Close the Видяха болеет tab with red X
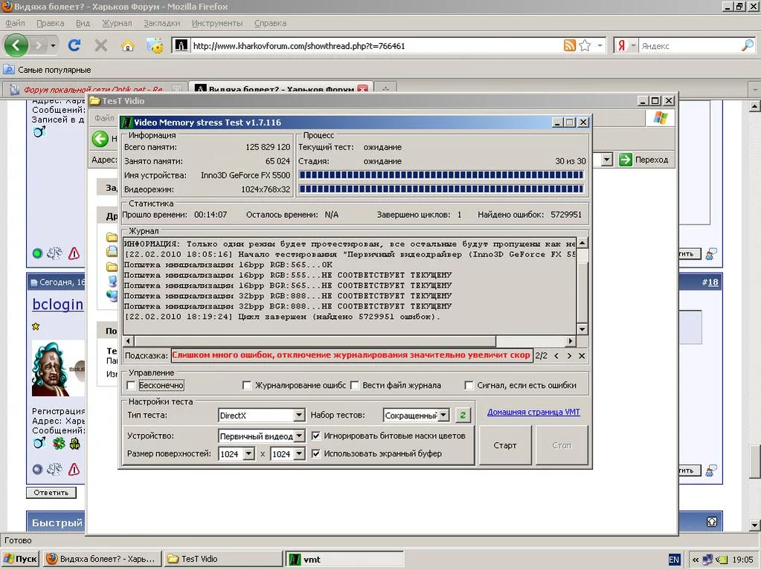 [362, 88]
